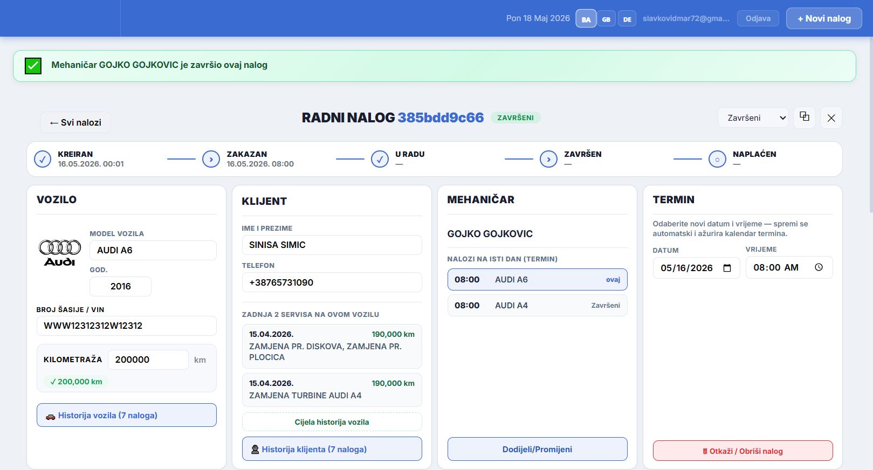Click the VIN field WWW12312312W12312
The image size is (873, 470).
[127, 326]
